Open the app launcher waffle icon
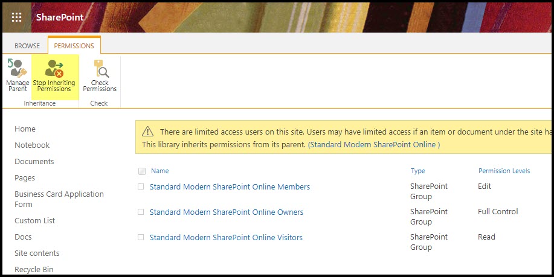The image size is (554, 277). pyautogui.click(x=17, y=17)
